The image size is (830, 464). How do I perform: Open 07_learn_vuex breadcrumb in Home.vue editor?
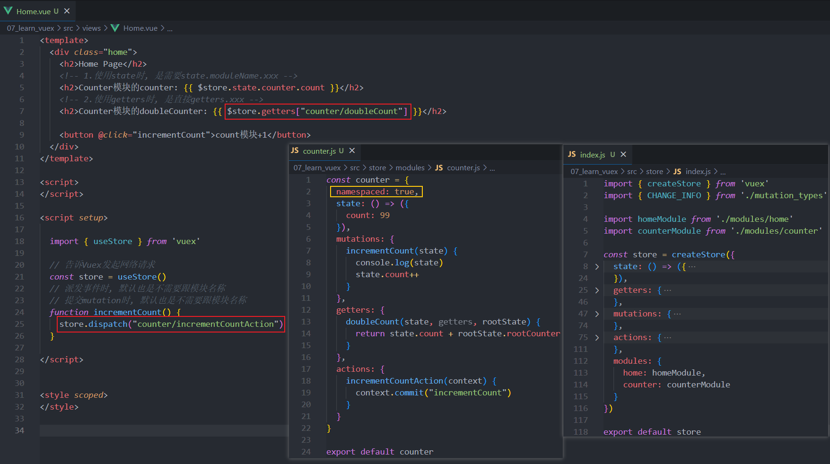pyautogui.click(x=30, y=28)
